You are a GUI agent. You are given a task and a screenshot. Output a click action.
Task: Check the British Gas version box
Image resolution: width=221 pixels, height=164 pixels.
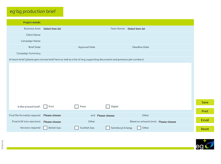pos(45,128)
